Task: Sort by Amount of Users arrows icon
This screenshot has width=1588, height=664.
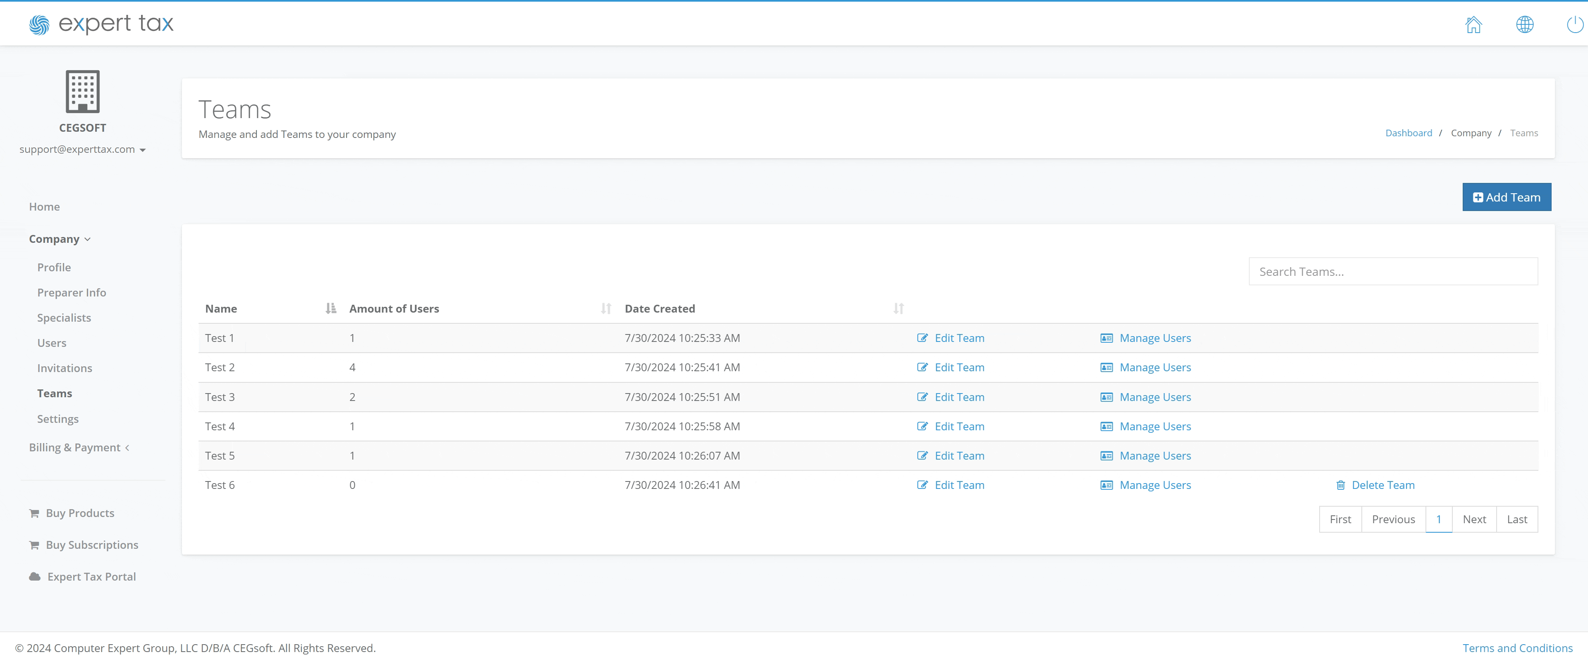Action: pos(606,308)
